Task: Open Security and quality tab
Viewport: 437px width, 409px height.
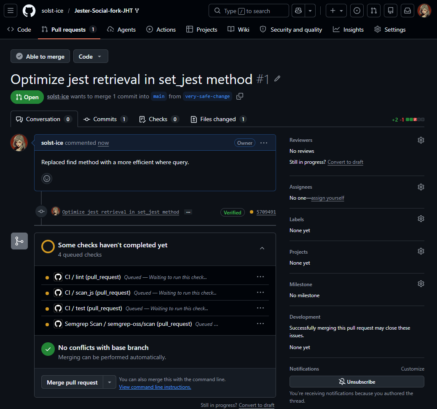Action: tap(291, 30)
